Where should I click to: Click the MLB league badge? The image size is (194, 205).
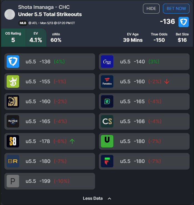23,23
